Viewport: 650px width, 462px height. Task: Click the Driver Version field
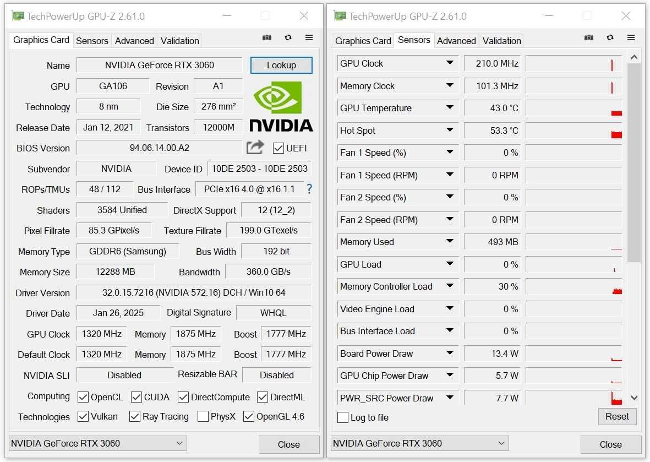(x=194, y=293)
